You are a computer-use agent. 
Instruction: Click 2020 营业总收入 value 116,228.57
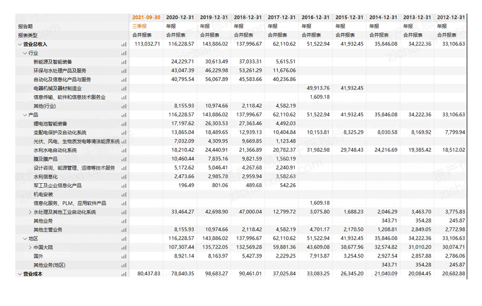181,44
